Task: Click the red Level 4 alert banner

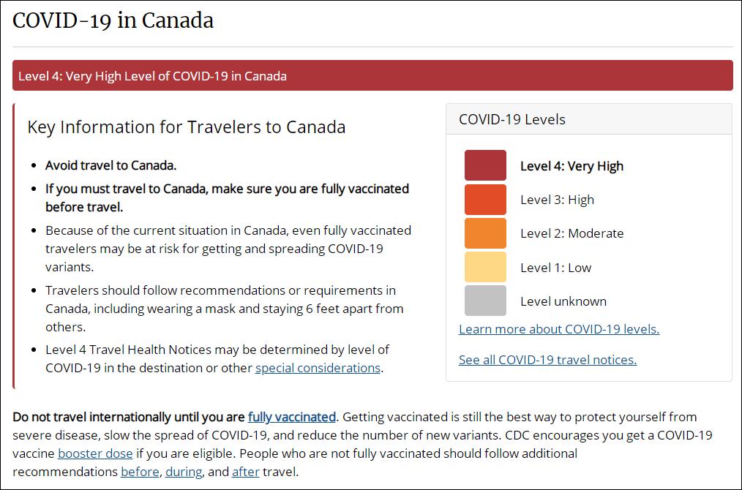Action: [372, 76]
